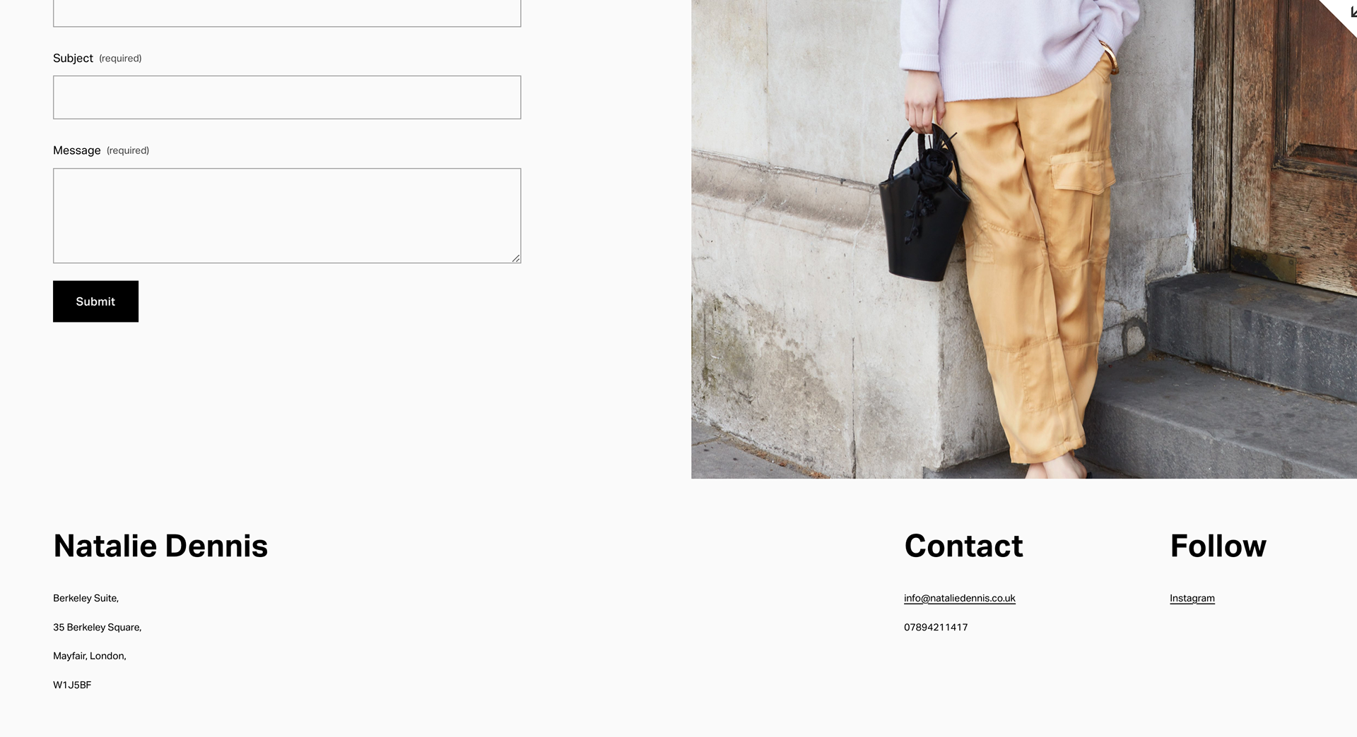The width and height of the screenshot is (1357, 737).
Task: Focus the partially visible field above Subject
Action: tap(287, 13)
